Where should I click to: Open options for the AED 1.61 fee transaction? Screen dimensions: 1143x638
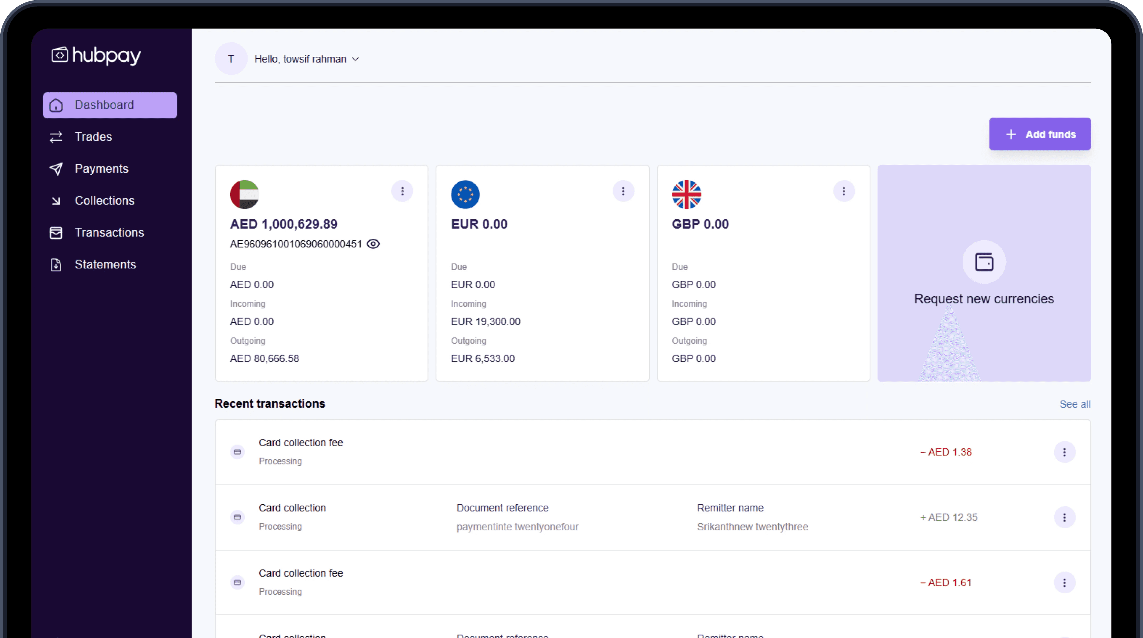[x=1064, y=582]
